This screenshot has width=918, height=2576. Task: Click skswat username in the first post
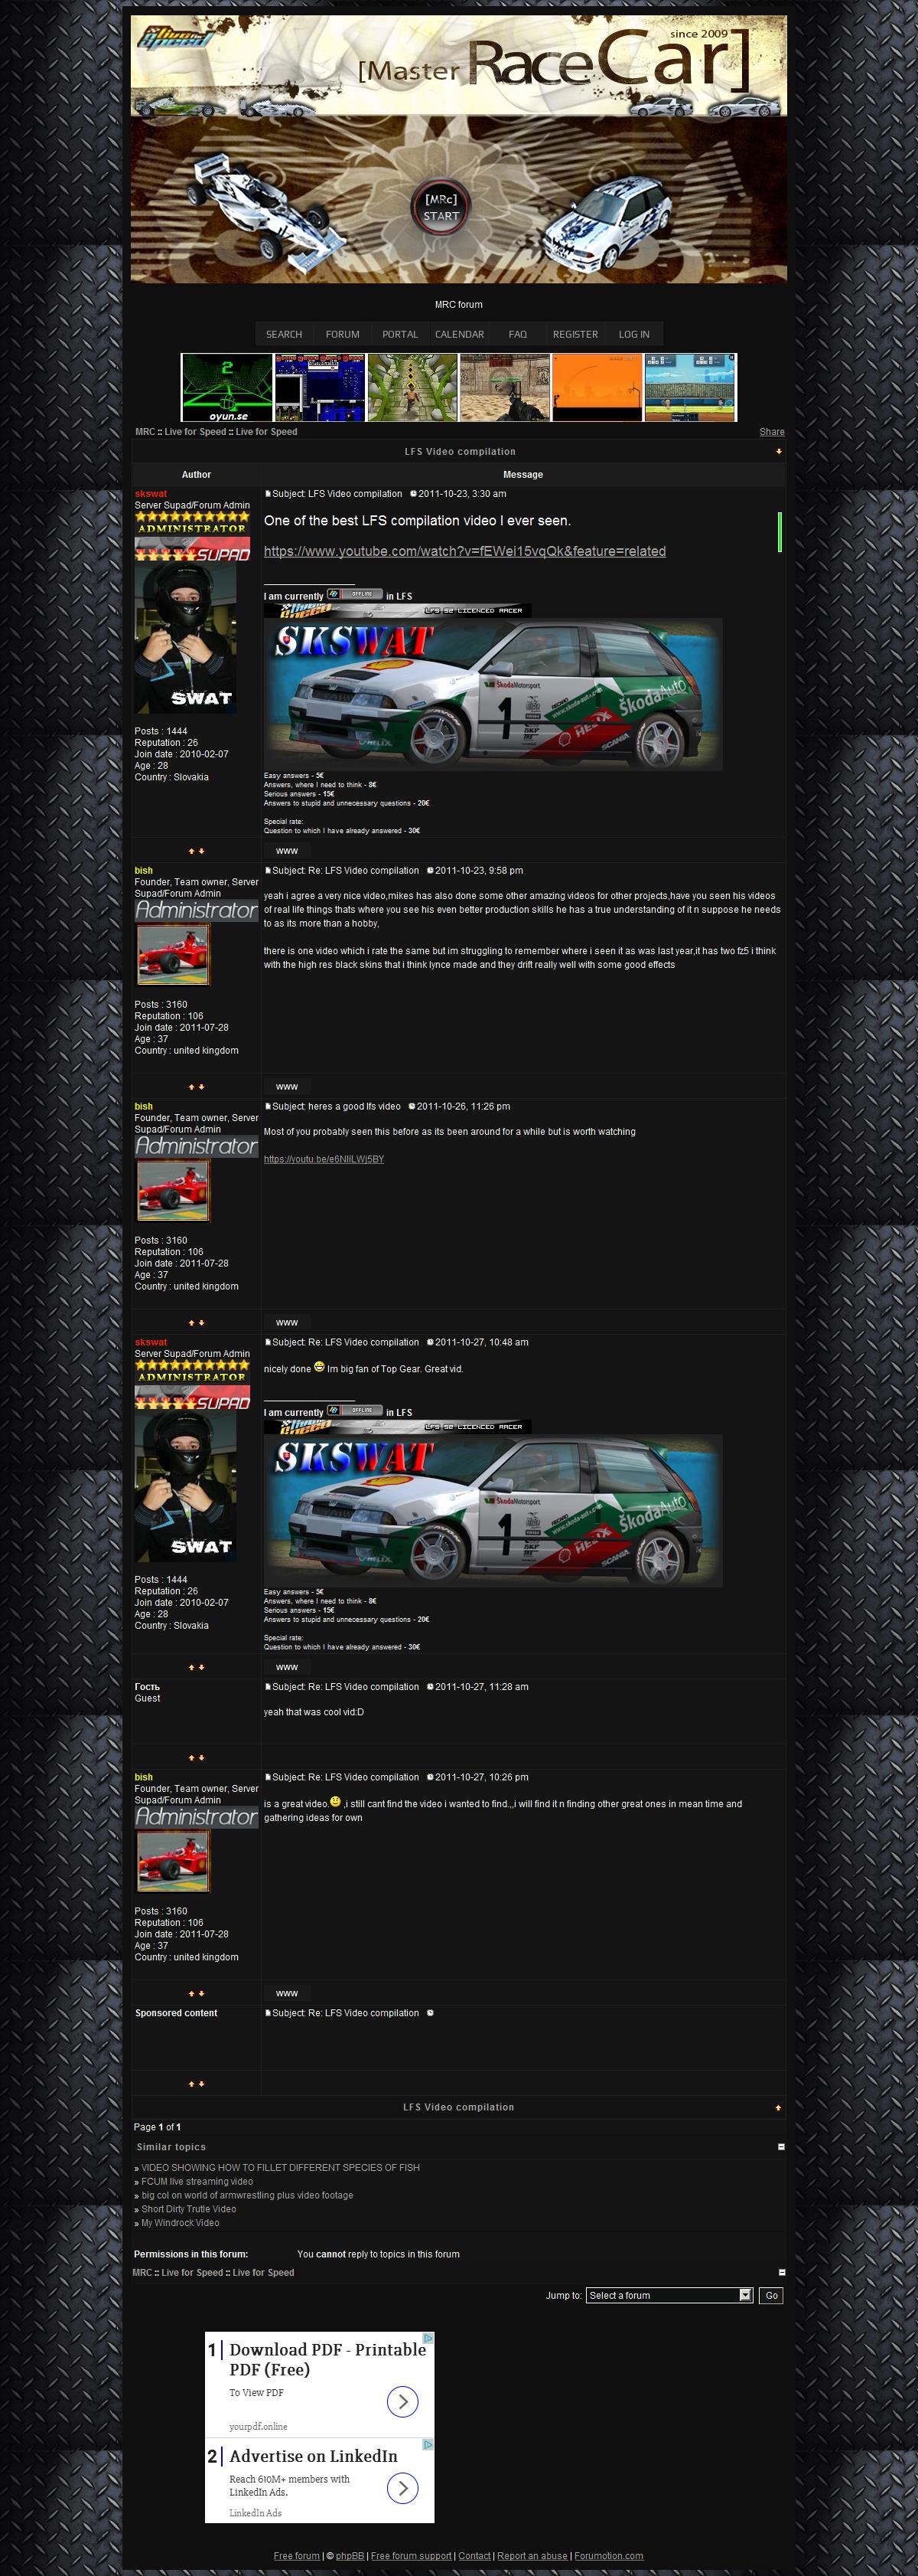pos(151,494)
